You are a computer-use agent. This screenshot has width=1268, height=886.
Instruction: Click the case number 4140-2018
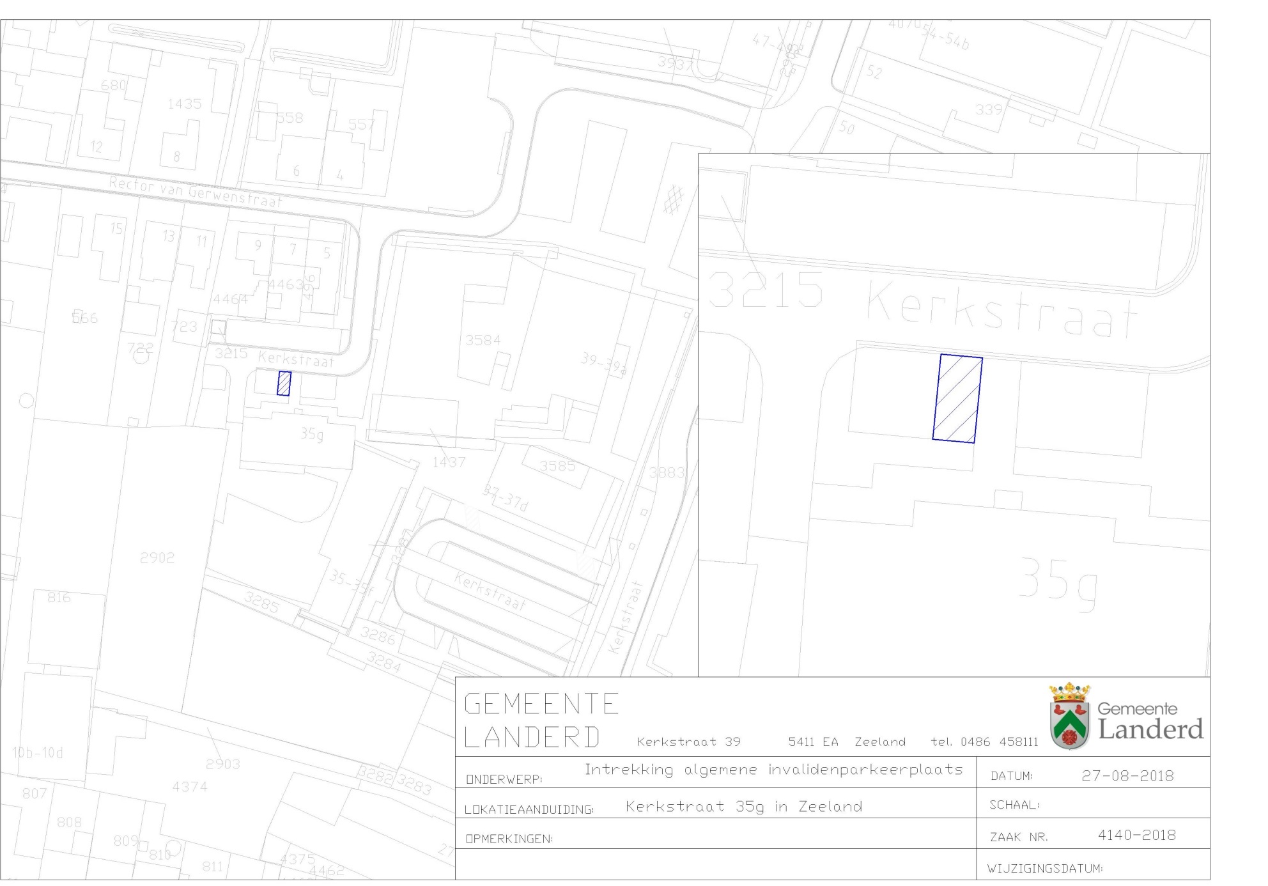point(1136,835)
